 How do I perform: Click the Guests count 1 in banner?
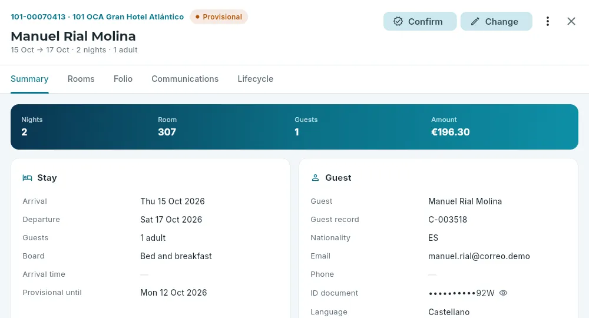297,132
